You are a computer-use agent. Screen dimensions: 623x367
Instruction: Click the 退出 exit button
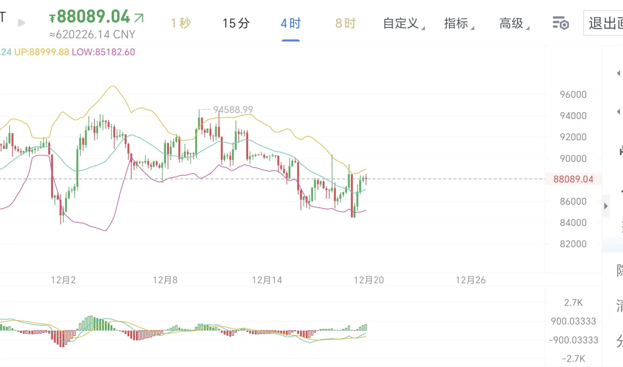pyautogui.click(x=603, y=23)
